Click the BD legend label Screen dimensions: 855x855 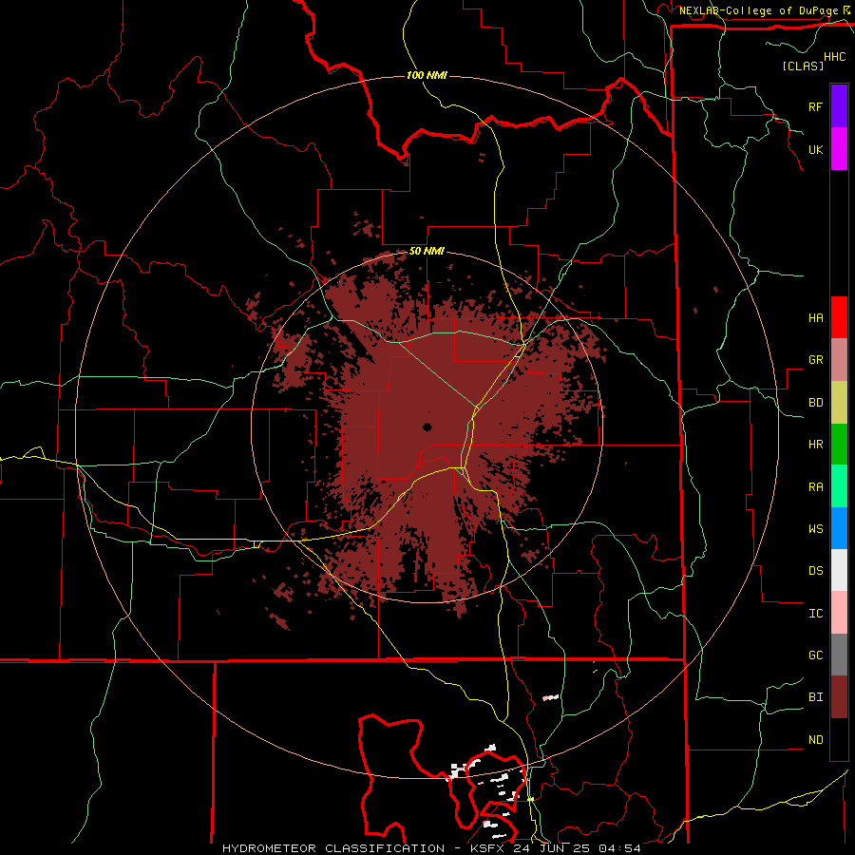point(815,403)
